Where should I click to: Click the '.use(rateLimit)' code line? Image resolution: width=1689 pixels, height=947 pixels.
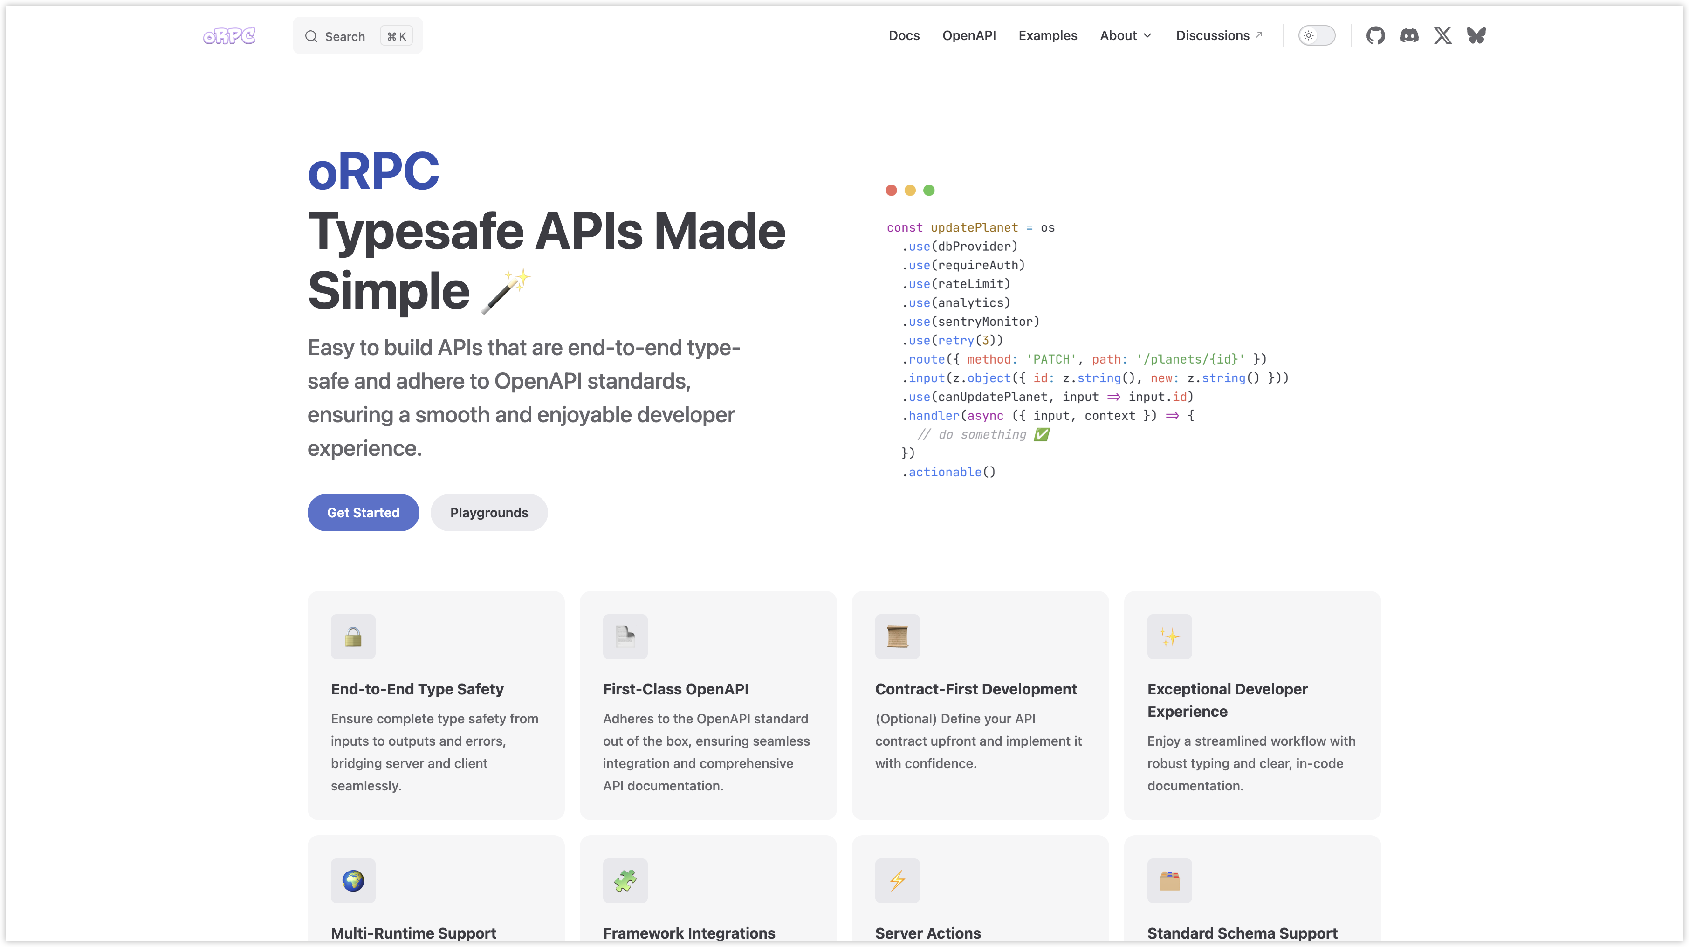(x=956, y=284)
